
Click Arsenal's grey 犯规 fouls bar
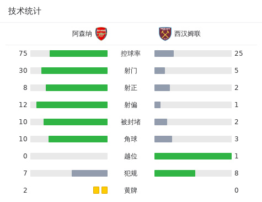(x=89, y=173)
